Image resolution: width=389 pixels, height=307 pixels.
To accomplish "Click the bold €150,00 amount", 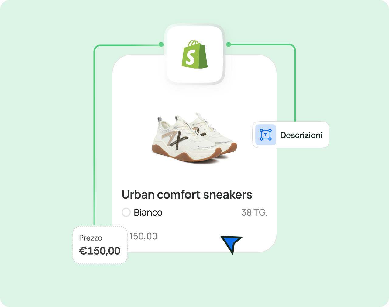I will [100, 251].
